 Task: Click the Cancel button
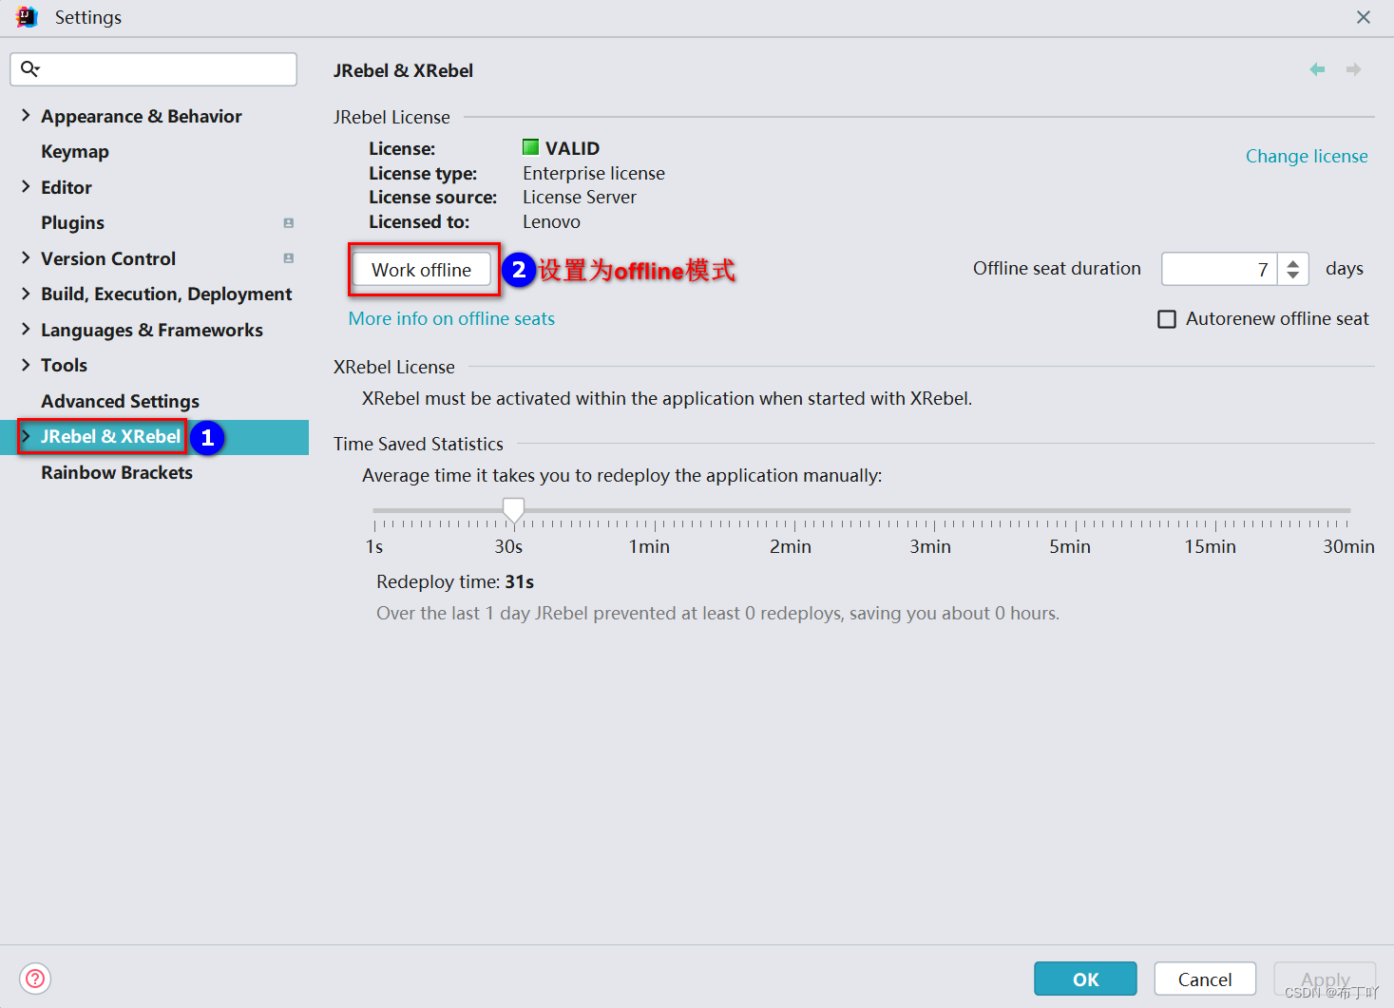[1205, 979]
